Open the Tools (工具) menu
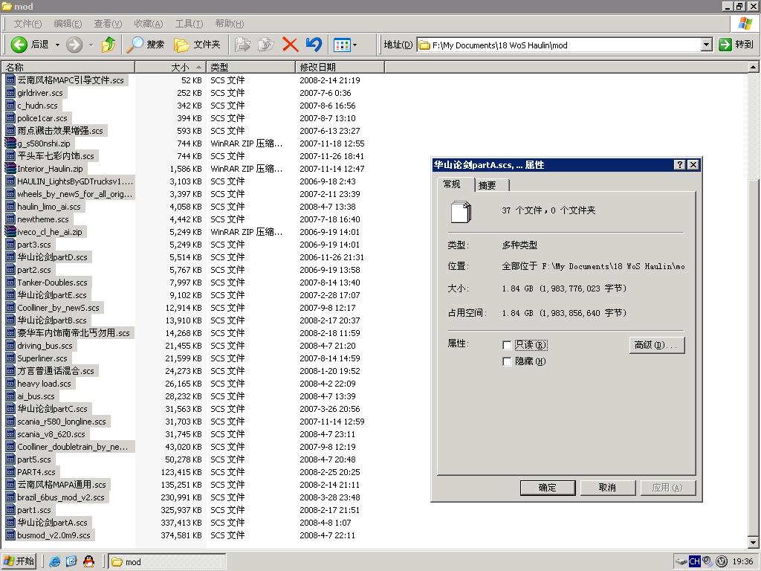Screen dimensions: 761x571 coord(189,24)
